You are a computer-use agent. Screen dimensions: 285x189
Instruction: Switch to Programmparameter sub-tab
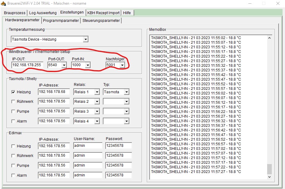[x=61, y=21]
